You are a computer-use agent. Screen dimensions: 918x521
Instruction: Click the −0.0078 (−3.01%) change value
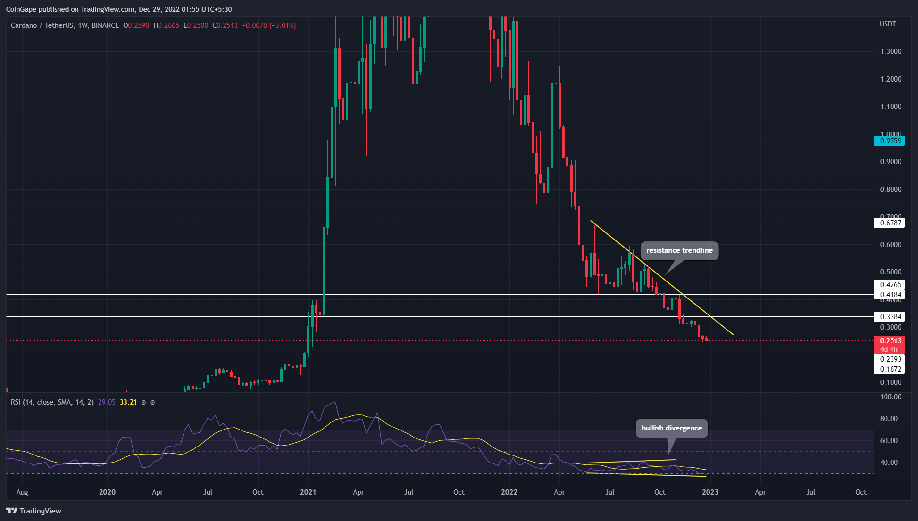[x=269, y=25]
